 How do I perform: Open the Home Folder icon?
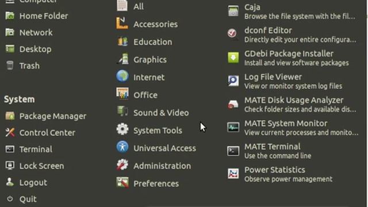tap(10, 16)
